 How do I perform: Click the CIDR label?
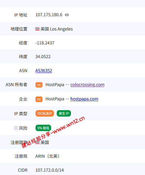coord(23,170)
